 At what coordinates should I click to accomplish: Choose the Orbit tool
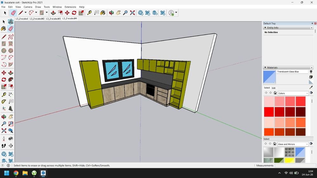click(111, 13)
